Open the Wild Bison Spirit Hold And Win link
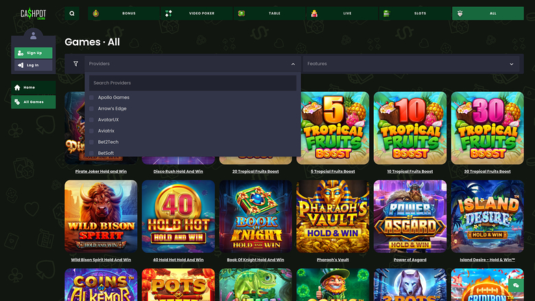 (x=101, y=260)
